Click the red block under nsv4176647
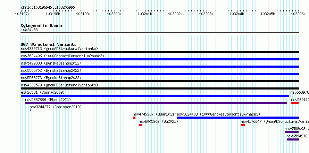The height and width of the screenshot is (153, 309). click(x=243, y=125)
